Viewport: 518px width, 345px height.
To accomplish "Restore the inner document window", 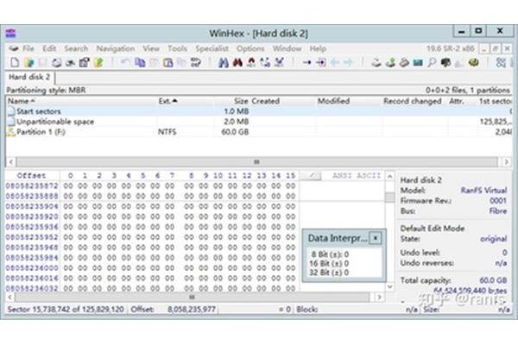I will (x=496, y=49).
